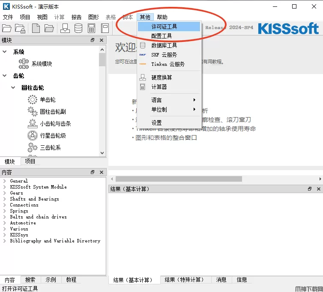Viewport: 323px width, 292px height.
Task: Open Timken 云服务 menu entry
Action: [169, 64]
